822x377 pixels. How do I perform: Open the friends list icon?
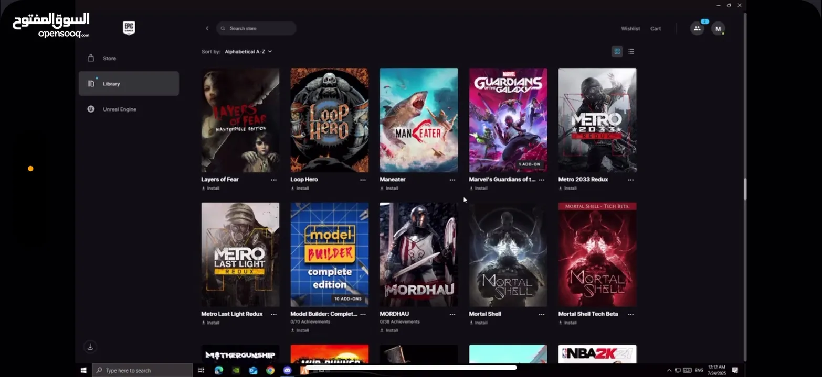[697, 29]
